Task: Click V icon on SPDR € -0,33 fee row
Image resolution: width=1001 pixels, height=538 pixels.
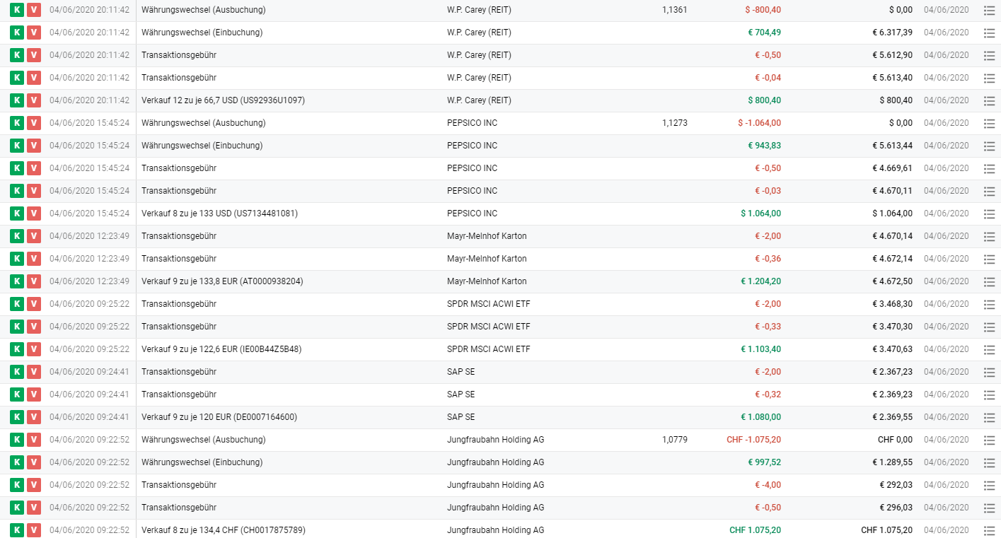Action: pyautogui.click(x=34, y=327)
